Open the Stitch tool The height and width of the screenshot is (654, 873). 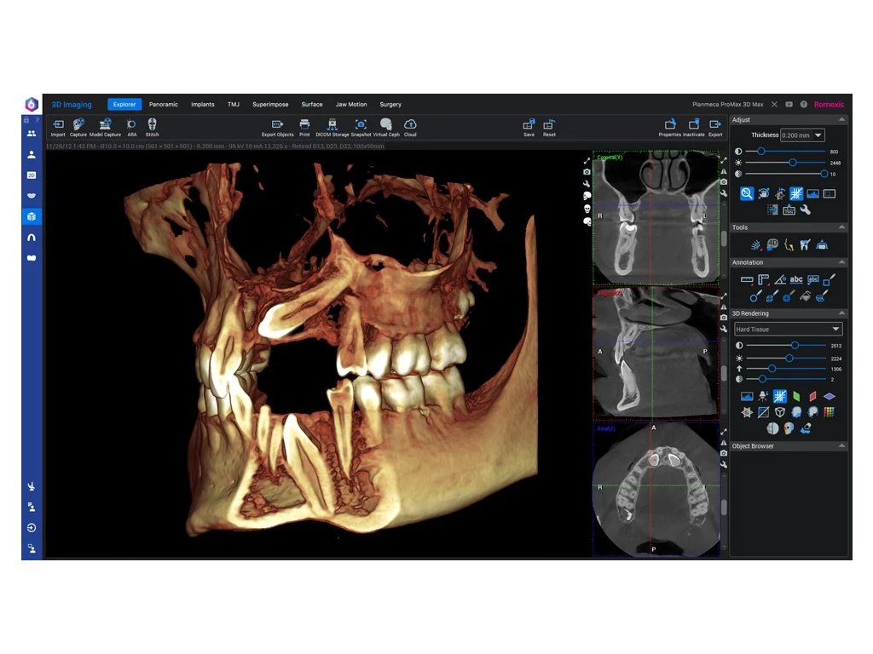(152, 125)
